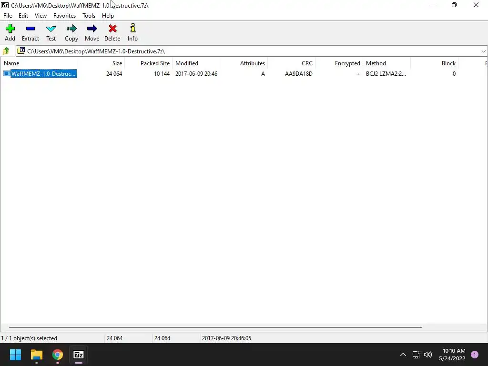
Task: Click the packed size value 10 144
Action: [x=162, y=74]
